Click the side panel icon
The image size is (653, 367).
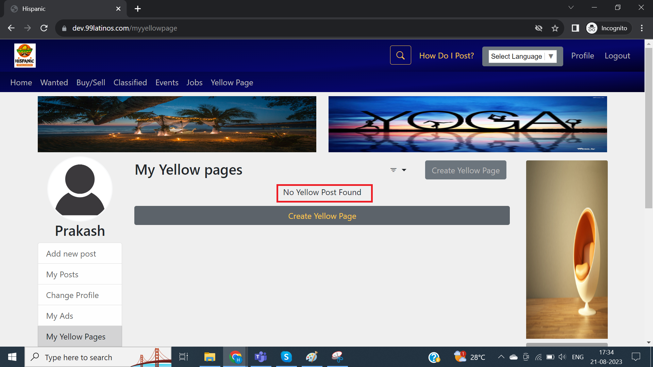coord(575,28)
